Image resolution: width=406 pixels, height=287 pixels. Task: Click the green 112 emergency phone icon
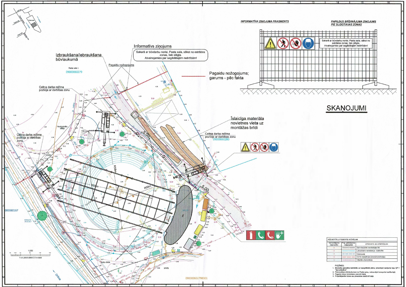pos(260,235)
